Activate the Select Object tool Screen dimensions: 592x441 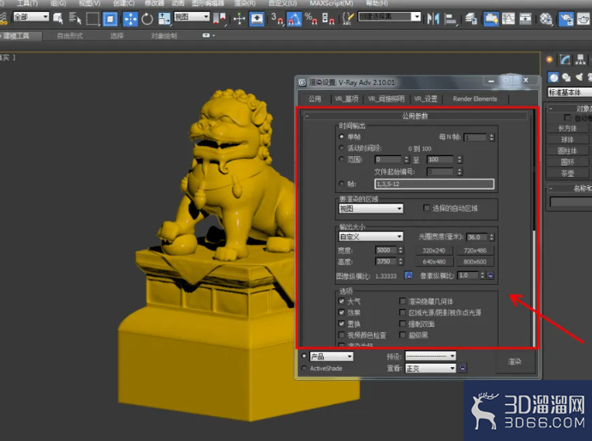pos(57,18)
